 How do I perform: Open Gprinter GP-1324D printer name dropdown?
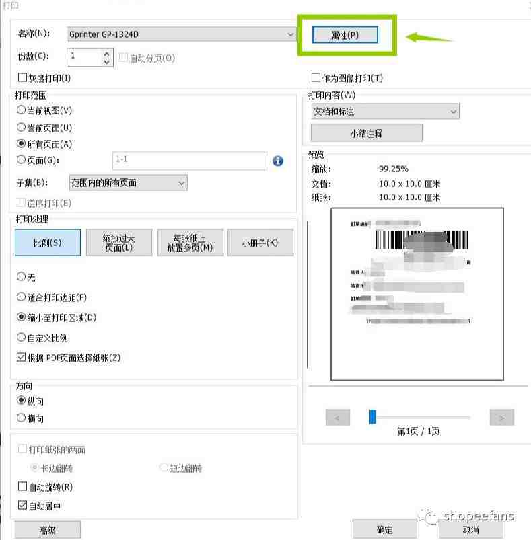tap(181, 34)
